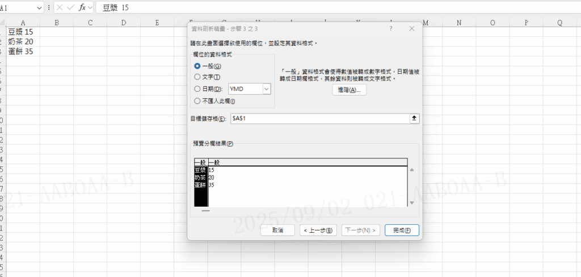Click the formula bar cancel X icon
This screenshot has height=277, width=581.
tap(59, 7)
